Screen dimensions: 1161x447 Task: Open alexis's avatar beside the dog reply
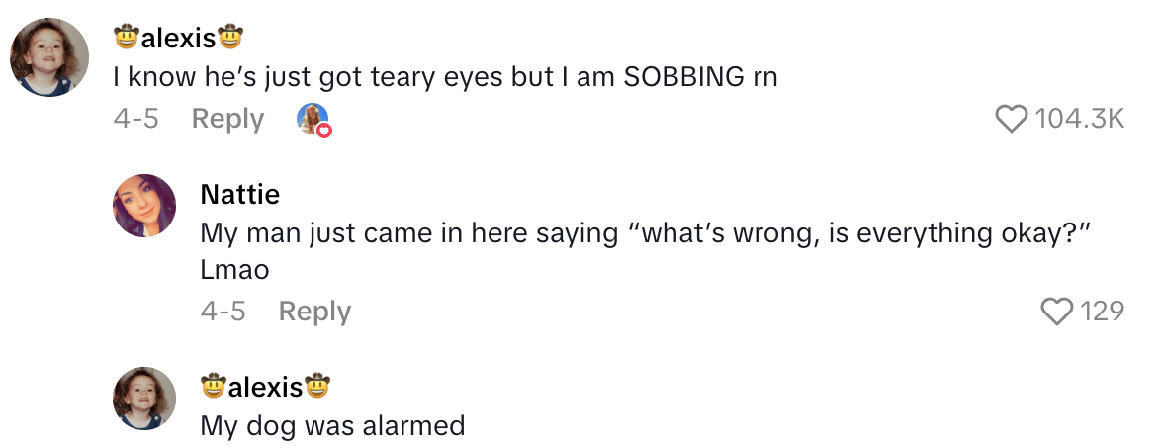pyautogui.click(x=144, y=399)
